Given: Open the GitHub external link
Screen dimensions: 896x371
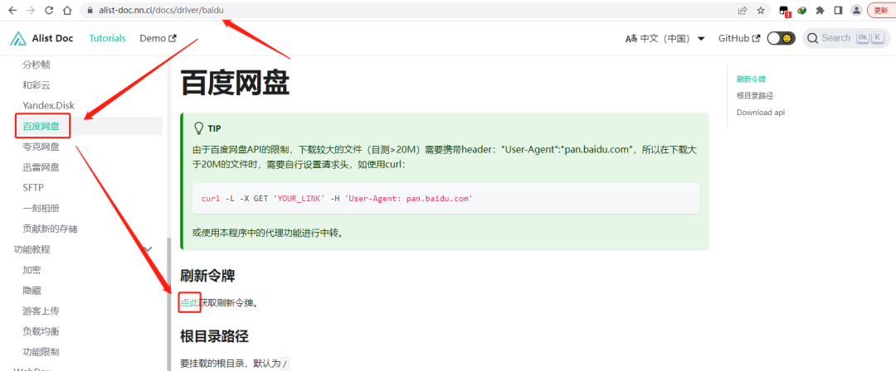Looking at the screenshot, I should (x=739, y=38).
